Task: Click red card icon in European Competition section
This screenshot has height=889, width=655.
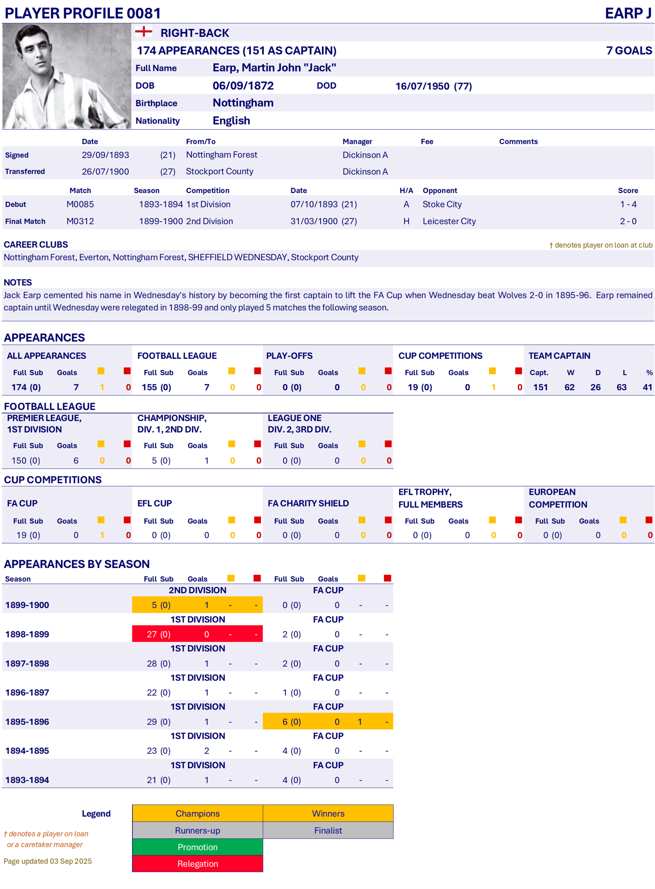Action: tap(649, 520)
